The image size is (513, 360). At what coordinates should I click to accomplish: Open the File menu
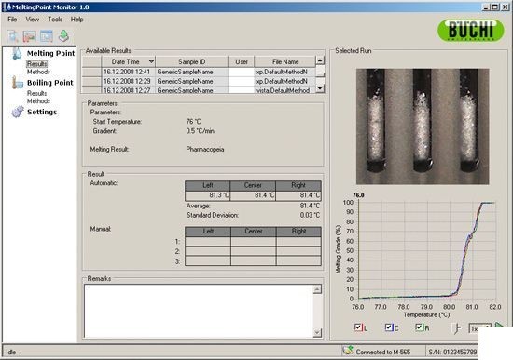click(12, 20)
